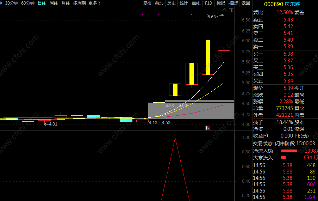Click 买一 price 5.38
This screenshot has width=318, height=201.
288,54
